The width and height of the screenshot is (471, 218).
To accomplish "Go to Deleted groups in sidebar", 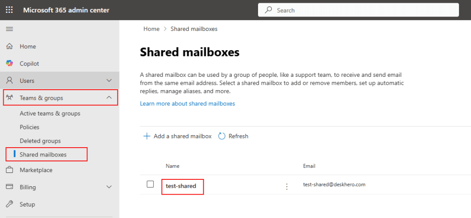I will pos(40,141).
